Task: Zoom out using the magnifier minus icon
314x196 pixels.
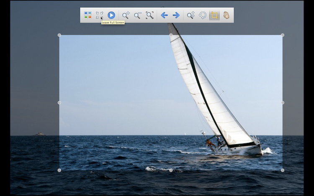Action: (137, 15)
